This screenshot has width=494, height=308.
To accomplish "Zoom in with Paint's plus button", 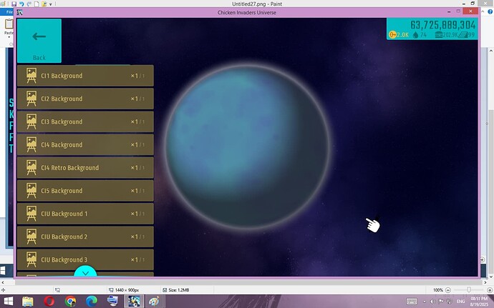I will (490, 289).
